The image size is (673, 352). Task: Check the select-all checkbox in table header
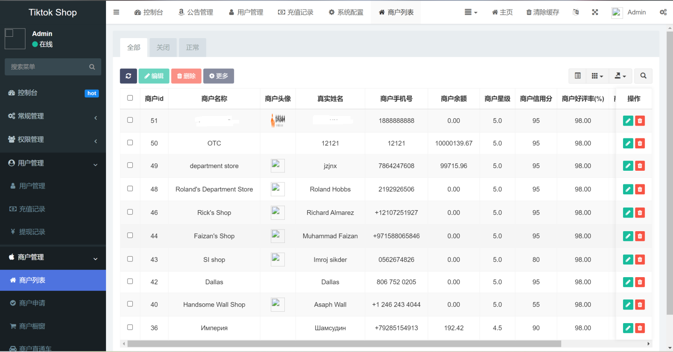click(130, 98)
